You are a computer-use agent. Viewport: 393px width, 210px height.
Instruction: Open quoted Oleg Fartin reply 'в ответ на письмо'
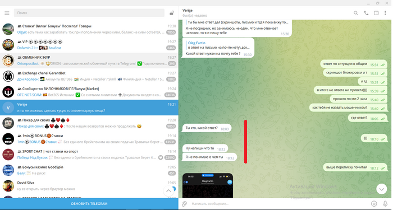(x=218, y=45)
